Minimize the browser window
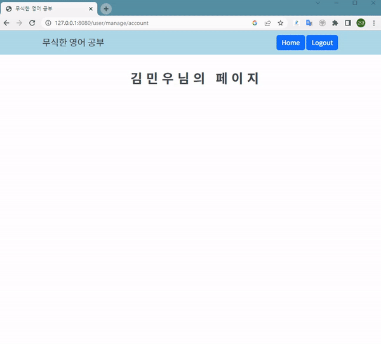 (x=337, y=3)
